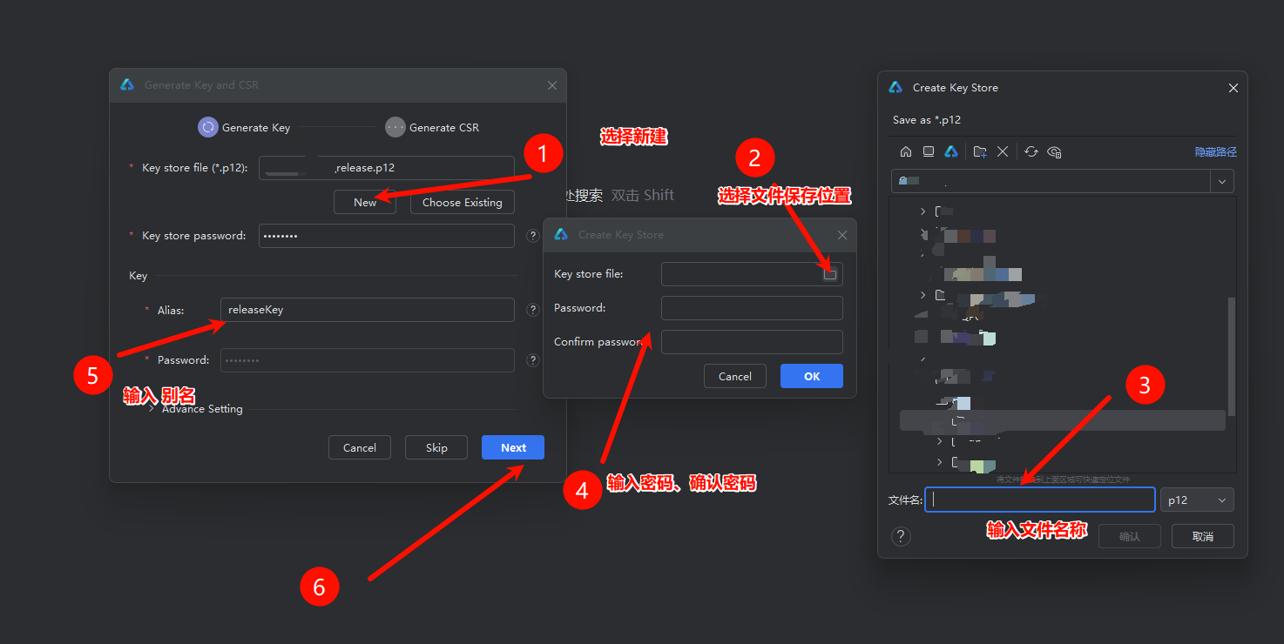Go to home directory in file chooser
Screen dimensions: 1284x644
906,151
